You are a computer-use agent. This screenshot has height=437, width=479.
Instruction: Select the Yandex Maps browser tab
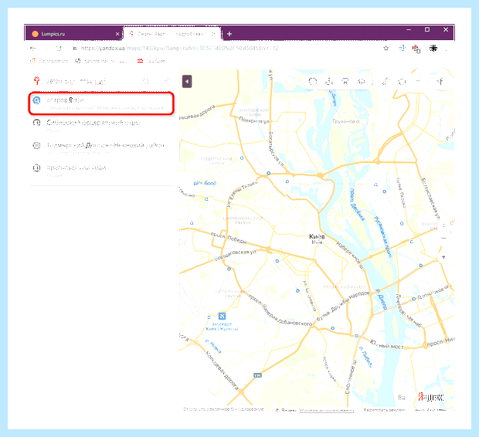coord(172,34)
